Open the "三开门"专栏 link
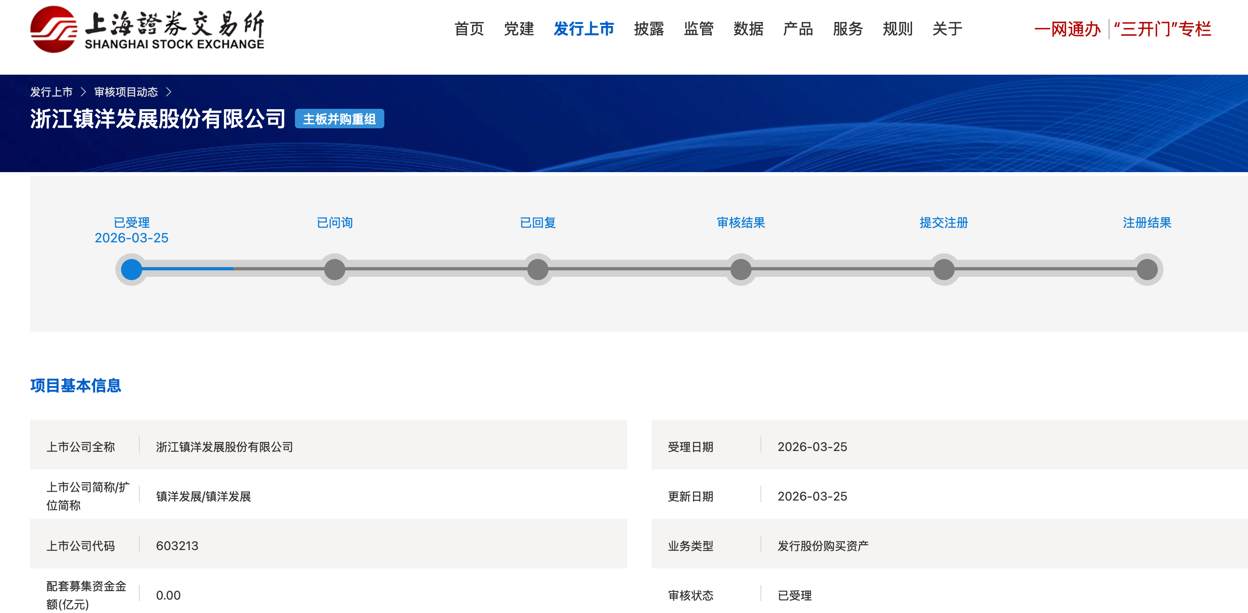This screenshot has height=613, width=1248. 1162,29
